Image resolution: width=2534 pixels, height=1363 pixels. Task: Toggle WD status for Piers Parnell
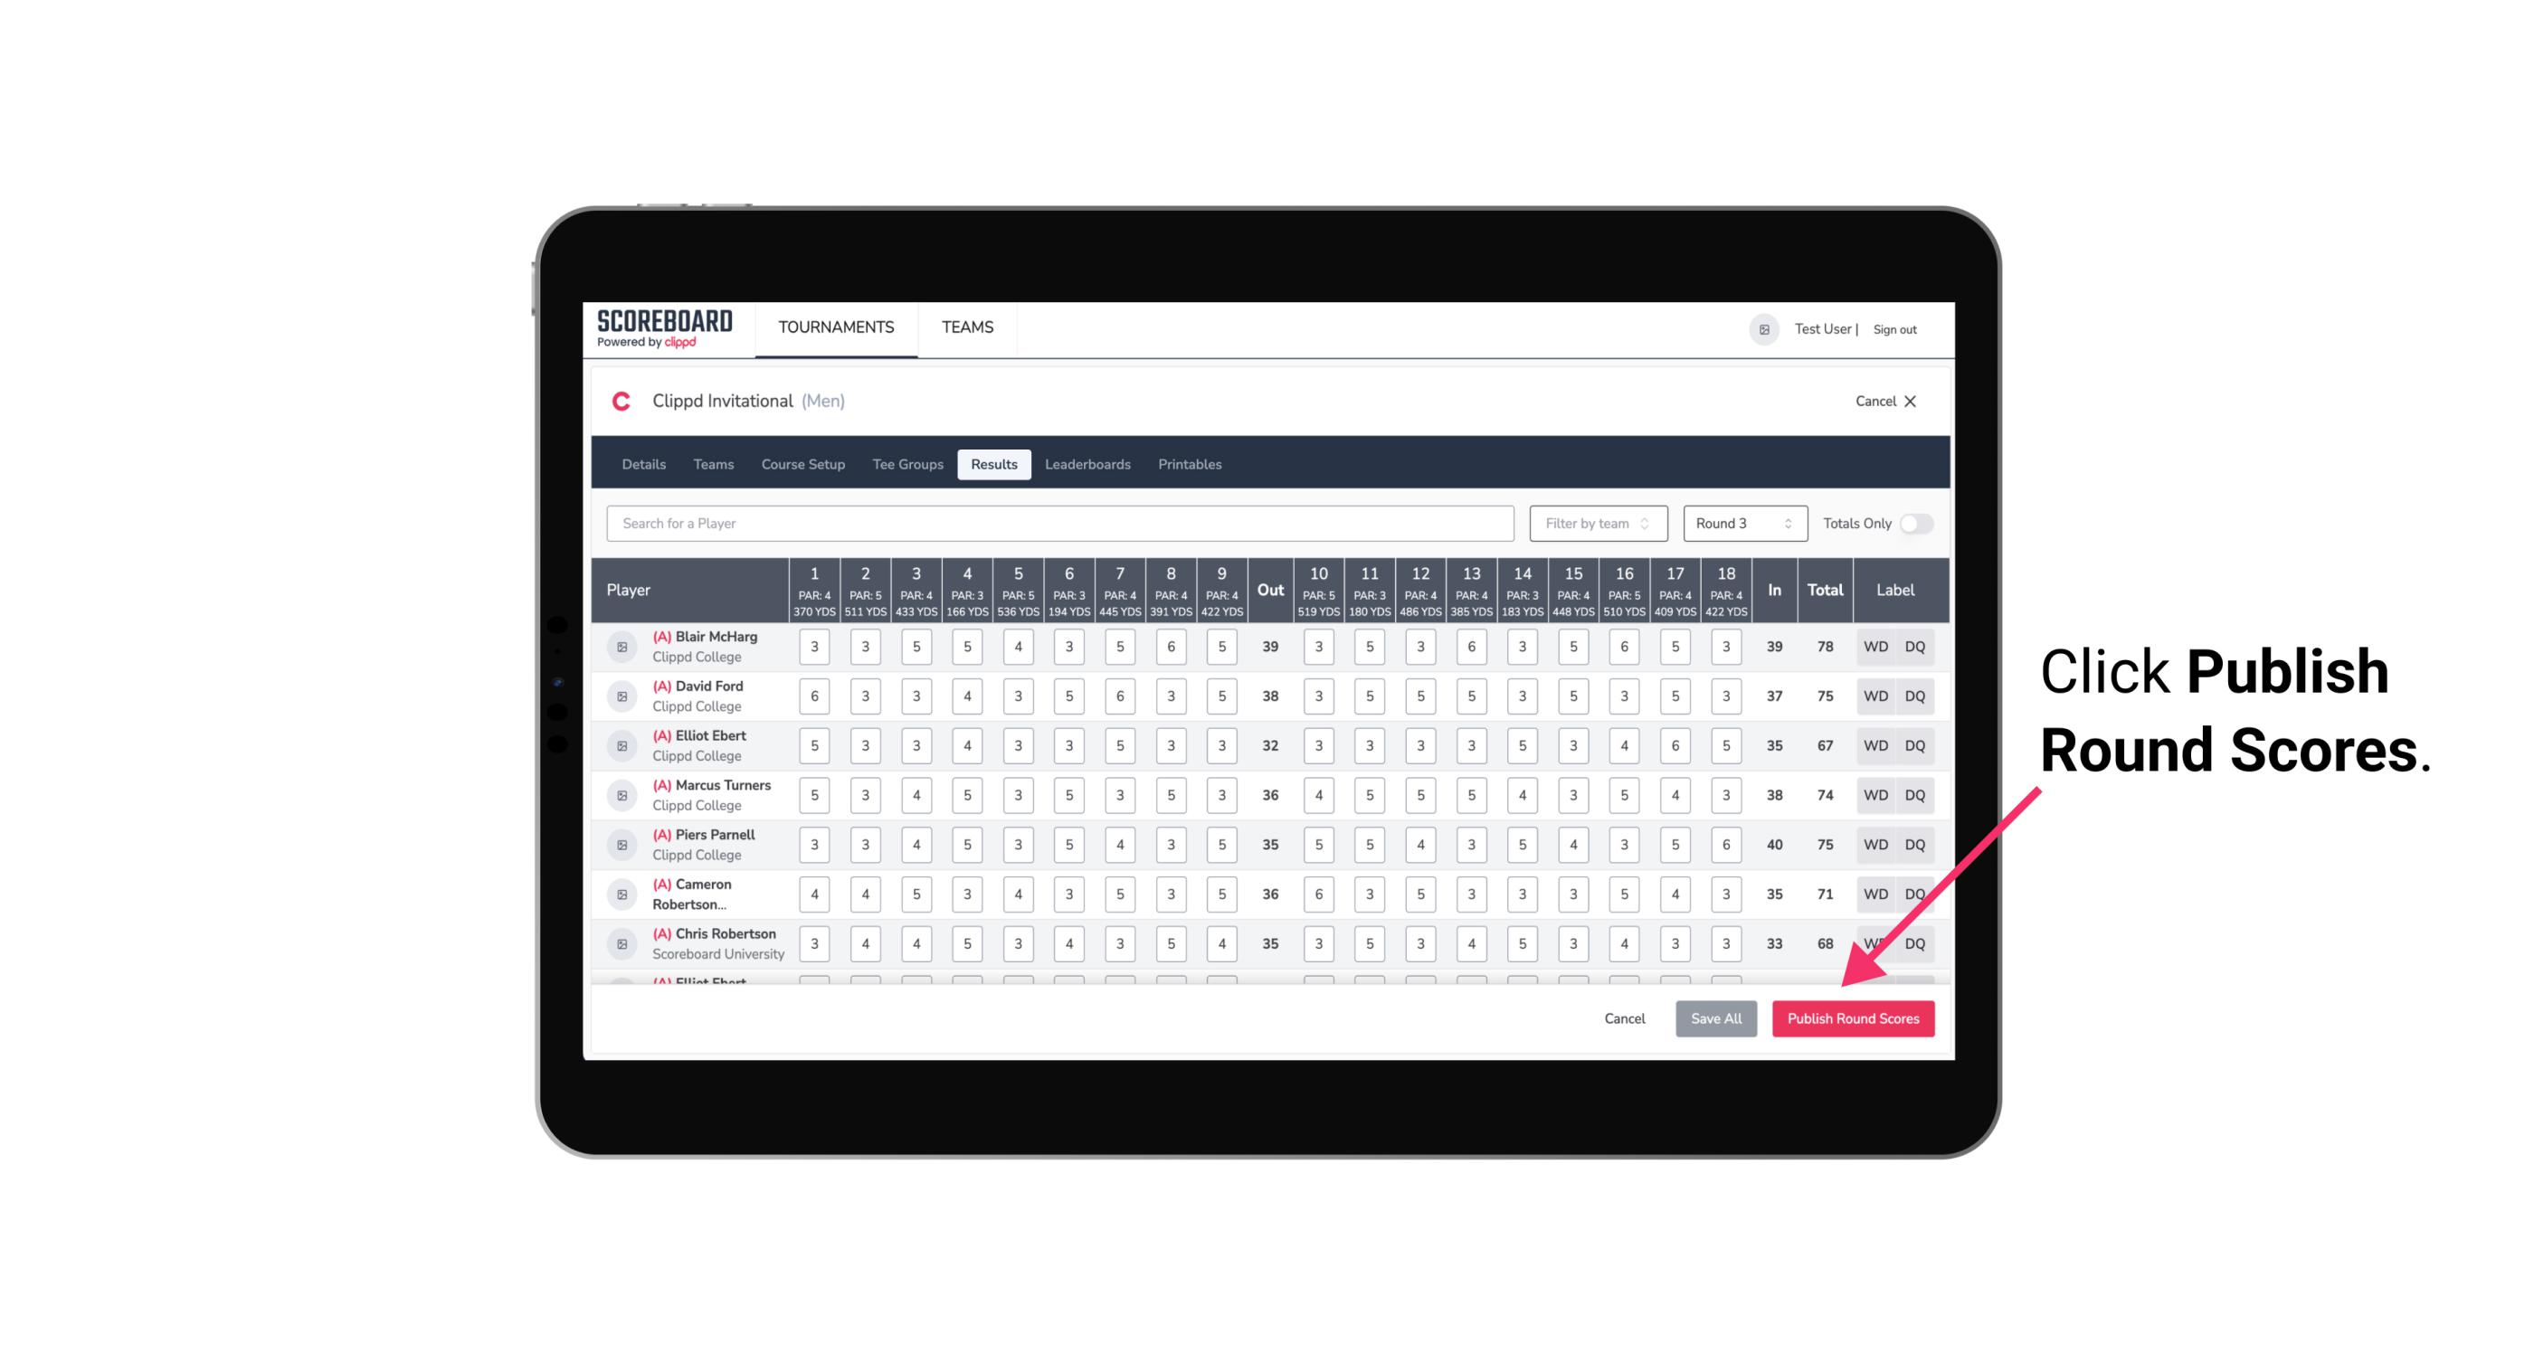coord(1874,845)
